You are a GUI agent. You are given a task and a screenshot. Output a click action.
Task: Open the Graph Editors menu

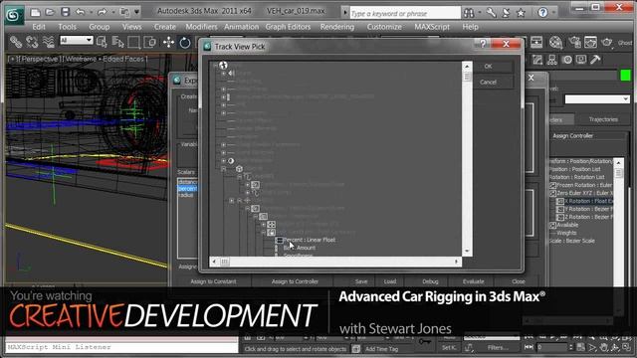(x=288, y=27)
